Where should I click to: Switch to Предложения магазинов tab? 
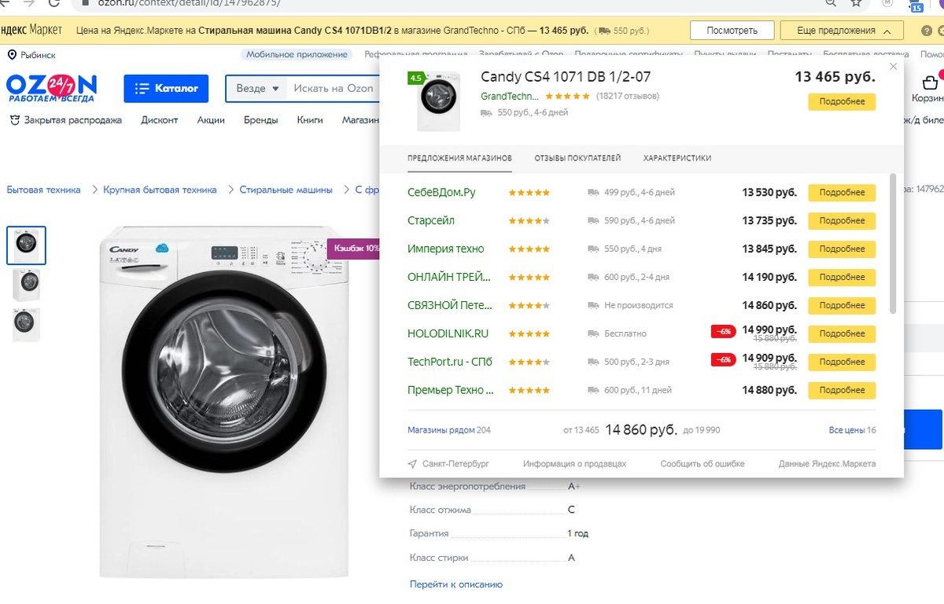pos(459,158)
